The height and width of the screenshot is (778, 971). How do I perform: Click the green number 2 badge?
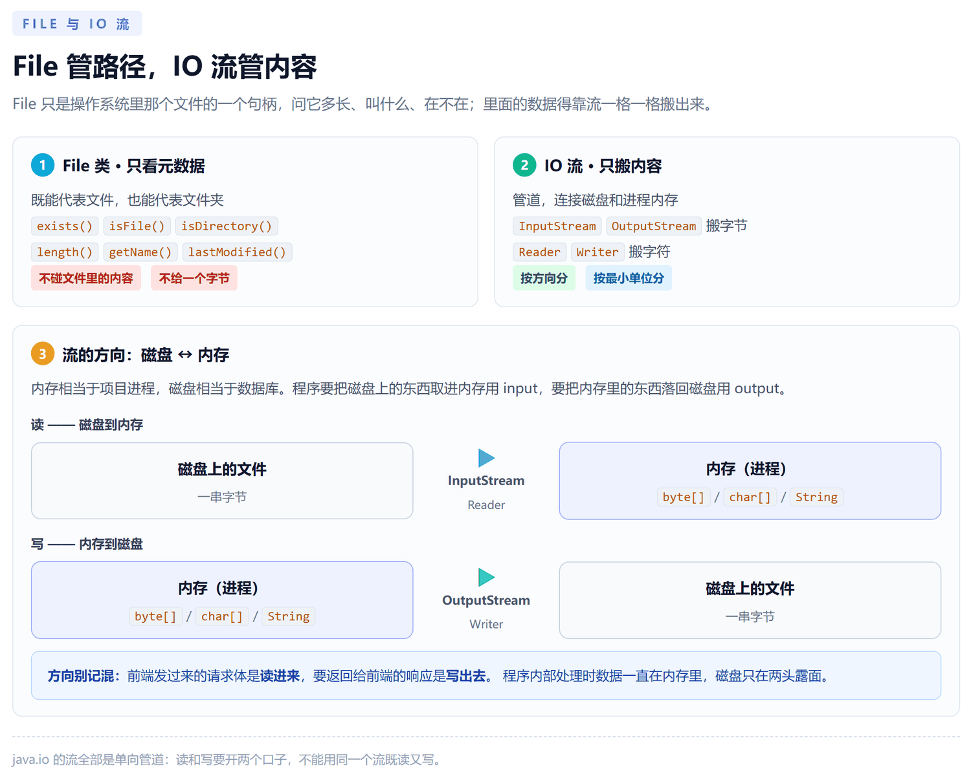[524, 166]
